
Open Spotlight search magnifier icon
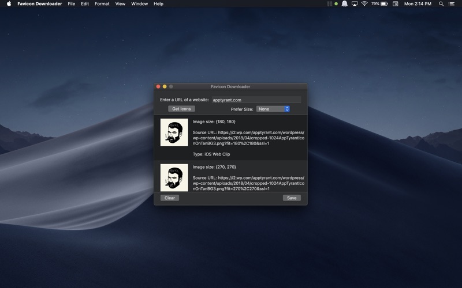441,4
